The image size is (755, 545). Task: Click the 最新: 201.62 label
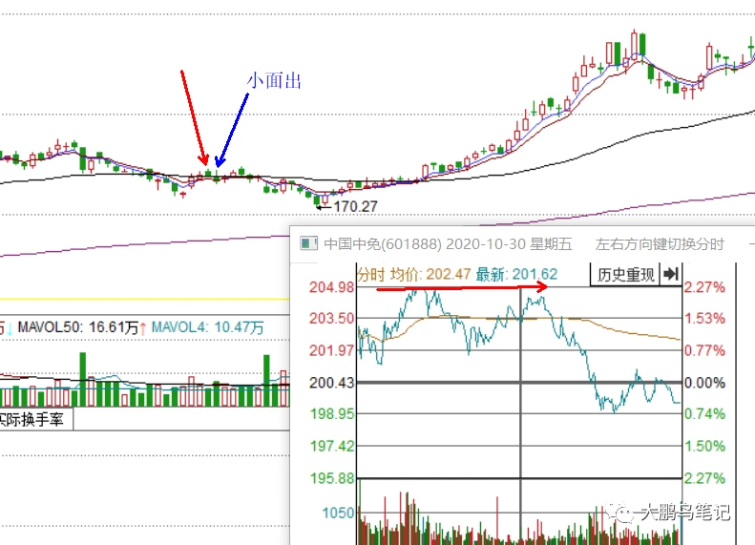click(x=516, y=275)
